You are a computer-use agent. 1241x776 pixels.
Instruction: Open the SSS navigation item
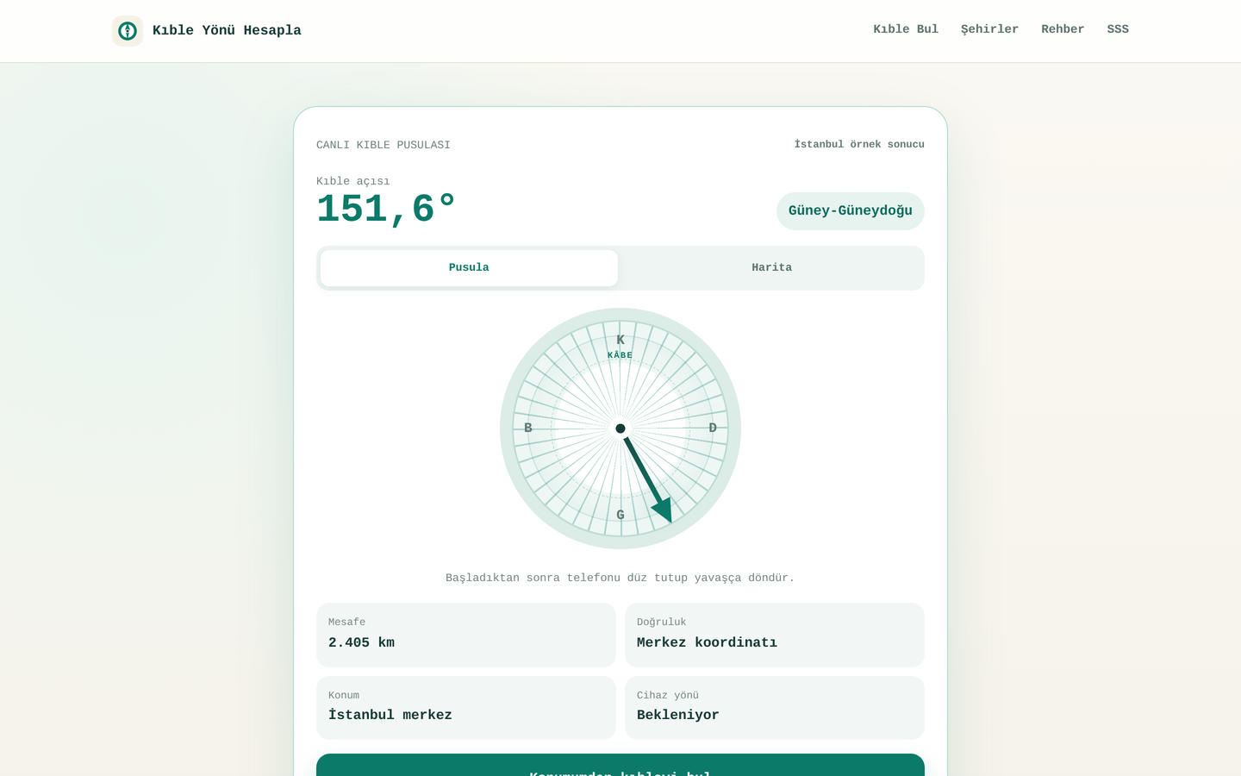[x=1118, y=29]
